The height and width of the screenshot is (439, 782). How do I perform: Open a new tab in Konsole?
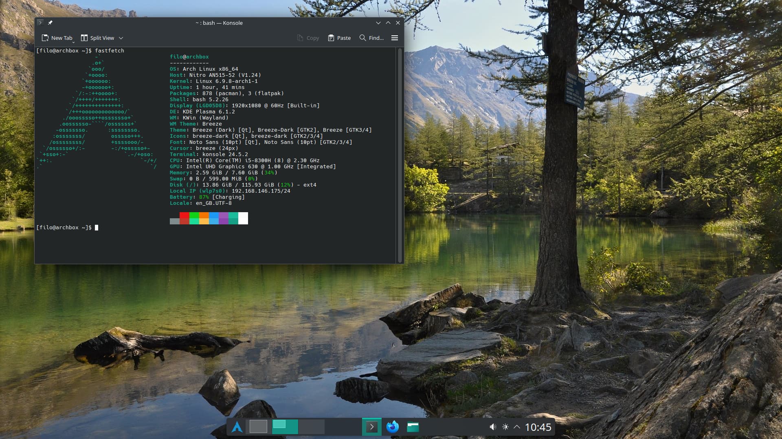[x=57, y=38]
